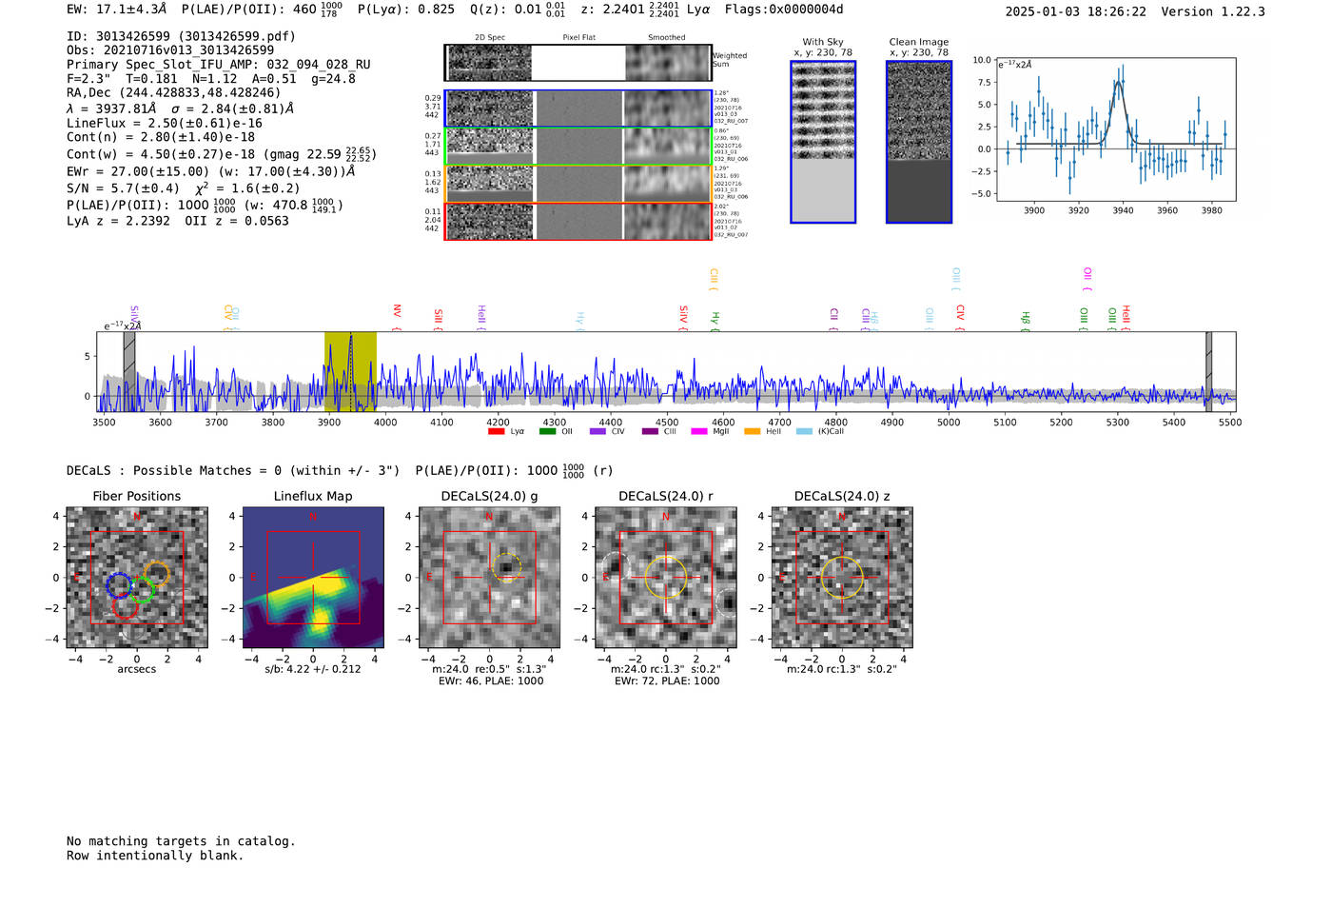
Task: Select the magenta MgII legend swatch
Action: (699, 431)
